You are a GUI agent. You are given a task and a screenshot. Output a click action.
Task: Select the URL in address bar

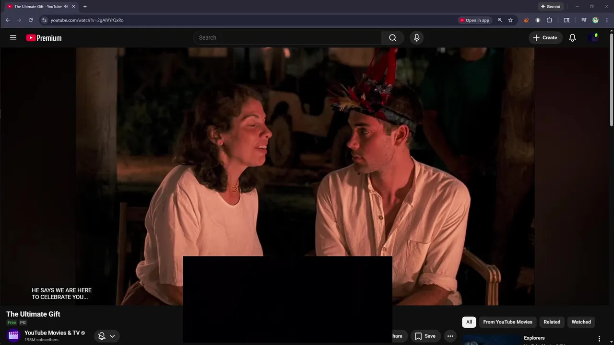[87, 20]
